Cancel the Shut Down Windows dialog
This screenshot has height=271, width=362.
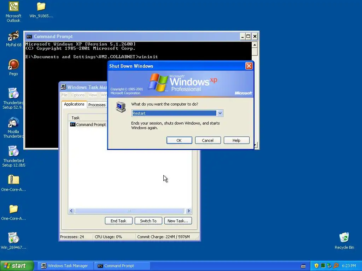[208, 140]
